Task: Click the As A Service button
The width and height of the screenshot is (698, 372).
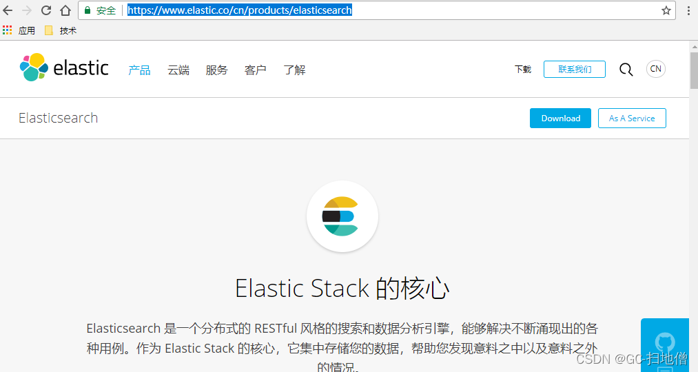Action: (x=632, y=118)
